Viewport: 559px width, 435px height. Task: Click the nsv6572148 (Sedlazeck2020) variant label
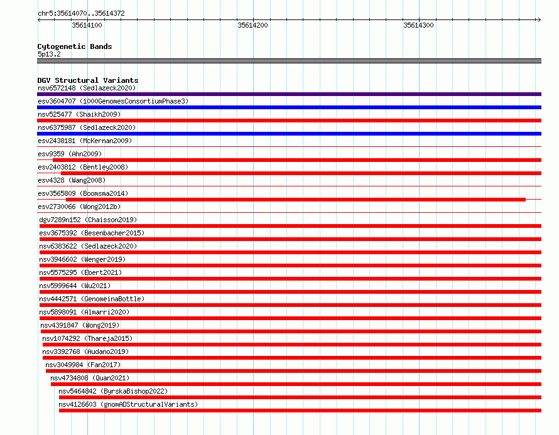coord(87,88)
